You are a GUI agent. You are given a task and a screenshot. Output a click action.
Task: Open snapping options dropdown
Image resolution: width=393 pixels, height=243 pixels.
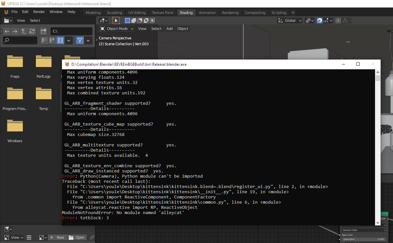[x=328, y=20]
